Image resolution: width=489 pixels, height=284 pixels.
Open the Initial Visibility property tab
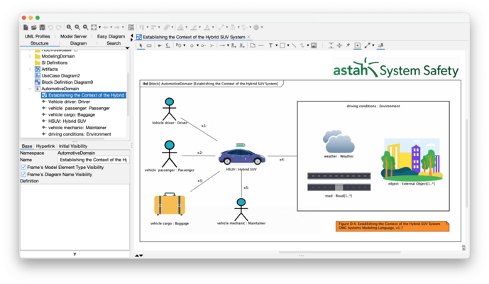pos(73,146)
